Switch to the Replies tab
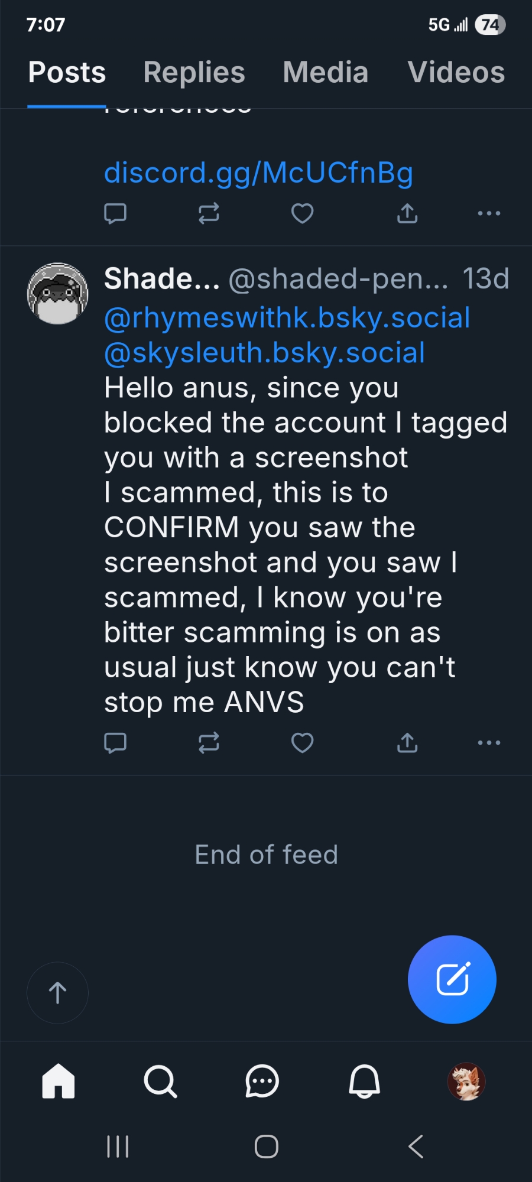 tap(194, 73)
